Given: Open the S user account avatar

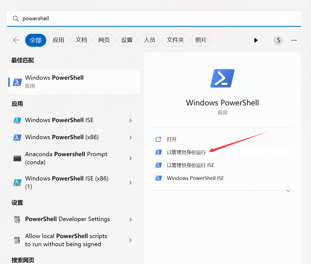Looking at the screenshot, I should [x=279, y=41].
